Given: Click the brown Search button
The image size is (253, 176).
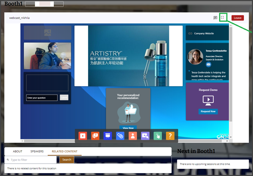Looking at the screenshot, I should [67, 160].
